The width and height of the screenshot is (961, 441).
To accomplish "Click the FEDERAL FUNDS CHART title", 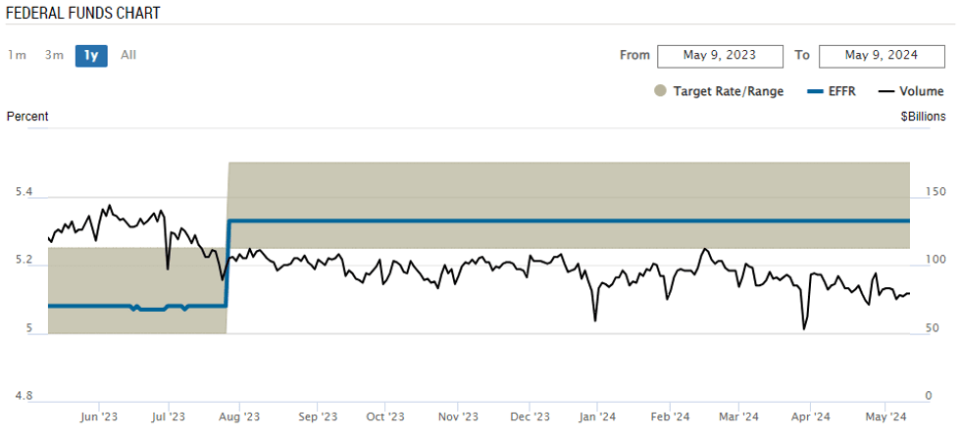I will coord(83,14).
